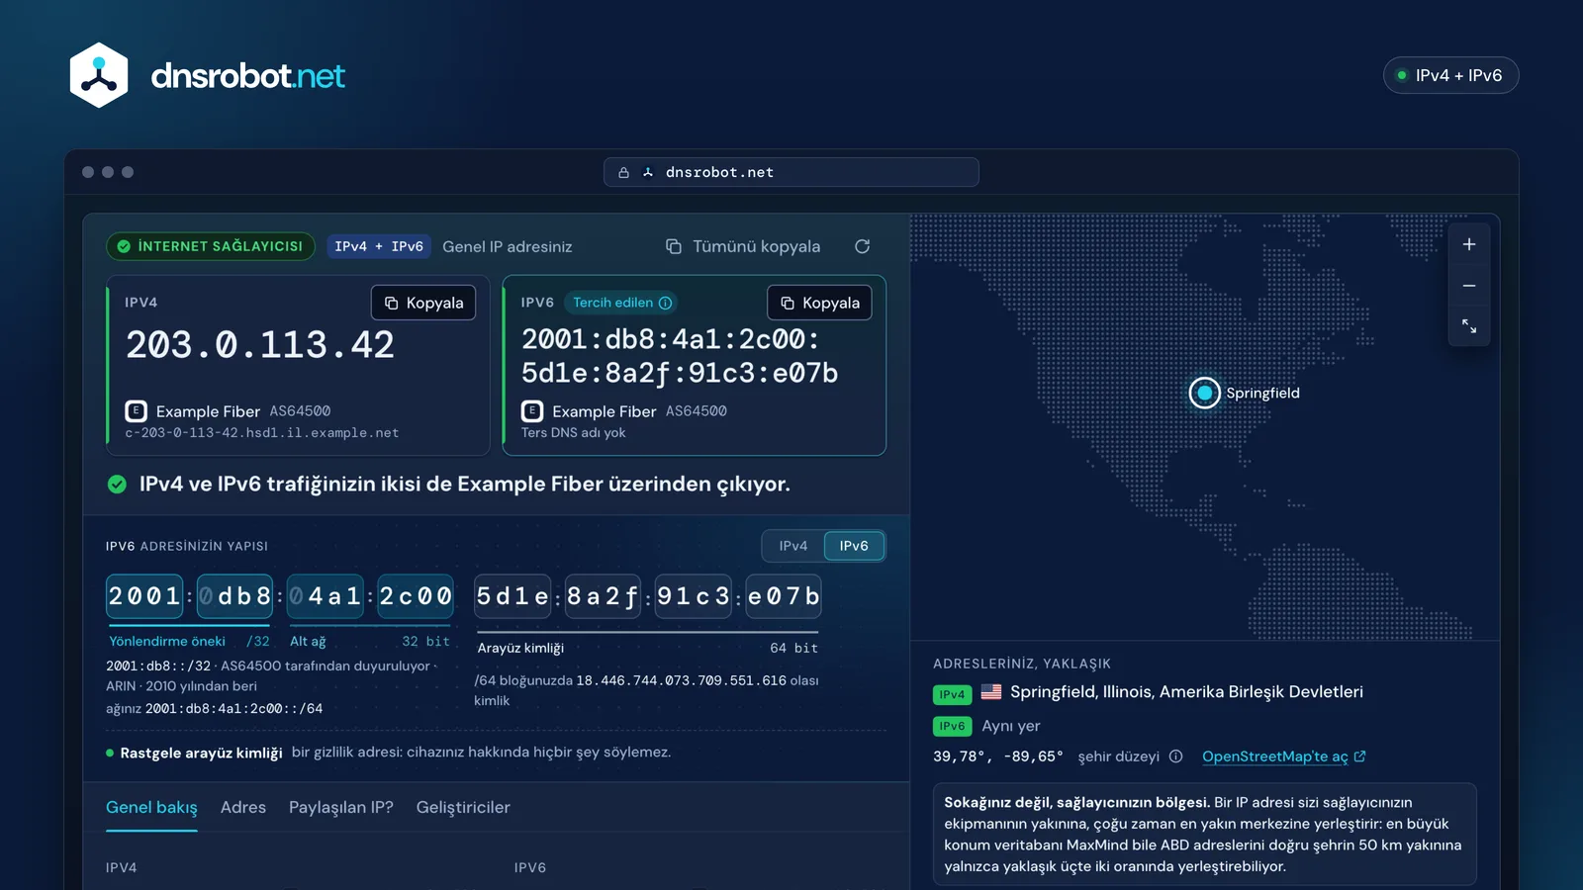This screenshot has width=1583, height=890.
Task: Click Example Fiber logo in IPv6 card
Action: 532,411
